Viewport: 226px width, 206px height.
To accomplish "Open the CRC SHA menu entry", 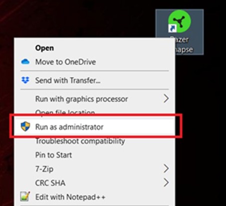I will coord(50,183).
